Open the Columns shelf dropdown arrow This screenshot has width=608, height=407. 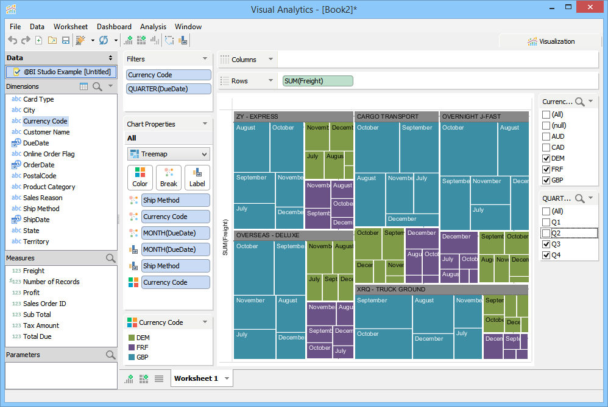270,59
